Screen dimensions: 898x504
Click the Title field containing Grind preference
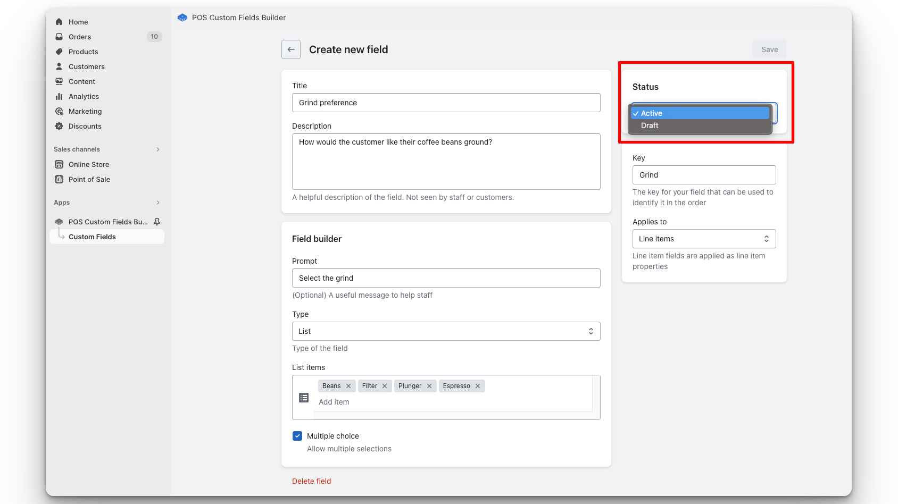446,103
